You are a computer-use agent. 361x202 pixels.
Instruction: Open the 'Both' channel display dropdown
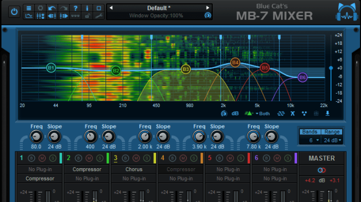(x=263, y=113)
